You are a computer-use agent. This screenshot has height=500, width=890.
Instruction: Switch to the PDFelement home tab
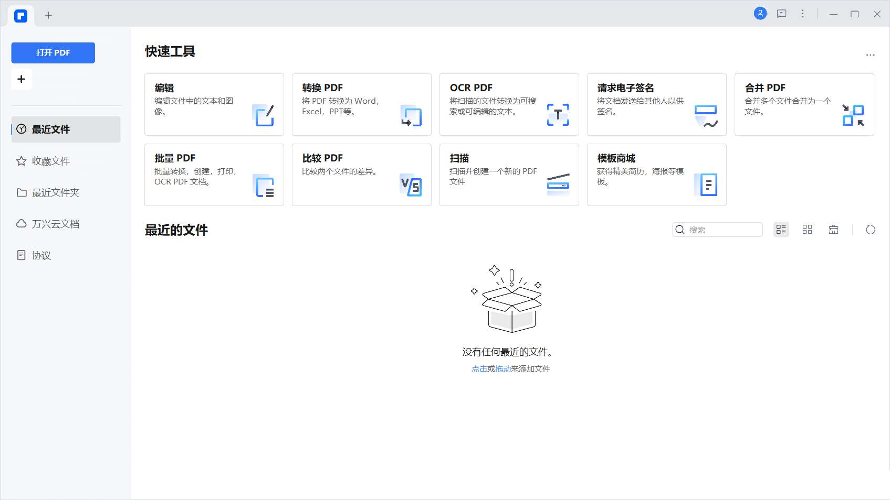coord(20,15)
